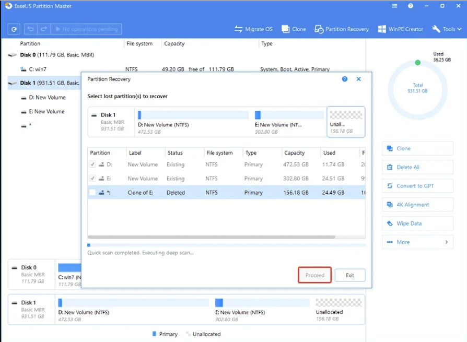
Task: Expand the More options in side panel
Action: (x=417, y=242)
